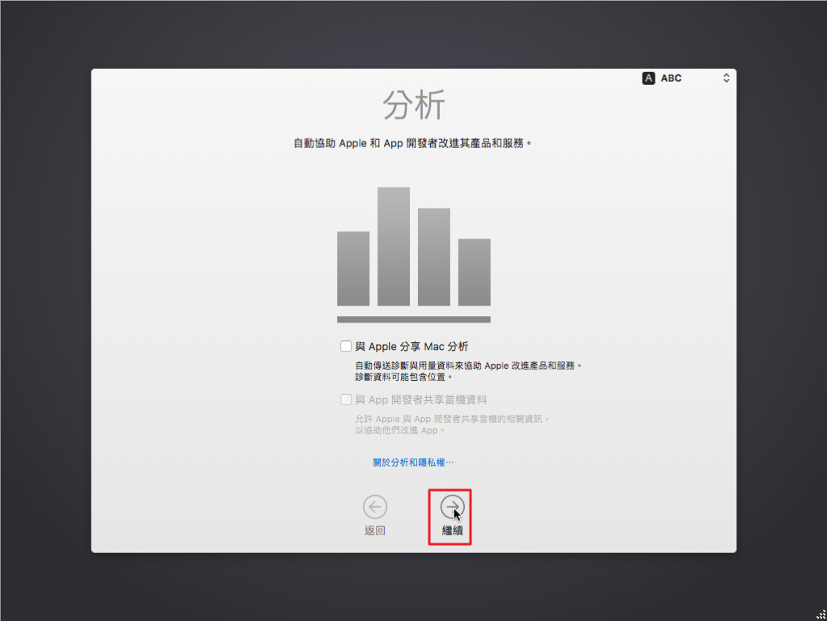
Task: Click the 分析 title heading
Action: (x=414, y=105)
